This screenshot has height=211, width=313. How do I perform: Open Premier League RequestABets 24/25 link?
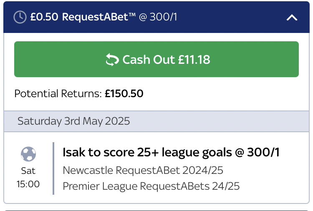(x=151, y=186)
